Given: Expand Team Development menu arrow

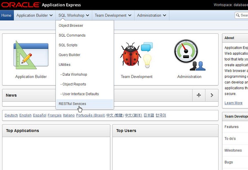Looking at the screenshot, I should [x=130, y=15].
